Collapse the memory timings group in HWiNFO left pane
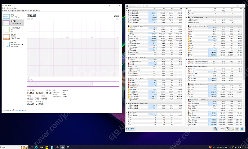 [127, 112]
